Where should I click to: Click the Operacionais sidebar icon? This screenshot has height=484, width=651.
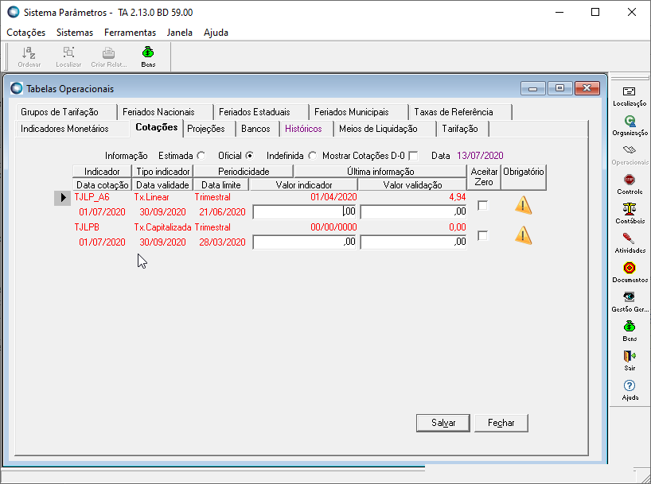coord(630,155)
